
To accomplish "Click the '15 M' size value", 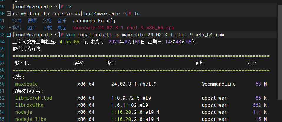I will point(261,119).
